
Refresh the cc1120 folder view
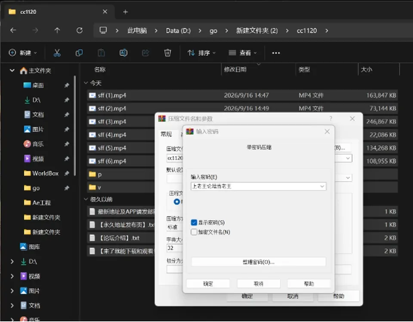coord(79,30)
